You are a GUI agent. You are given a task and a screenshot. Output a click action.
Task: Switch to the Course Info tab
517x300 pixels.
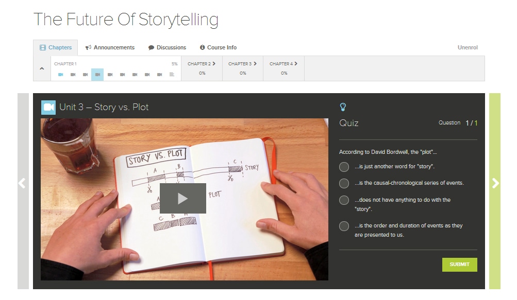pos(218,47)
